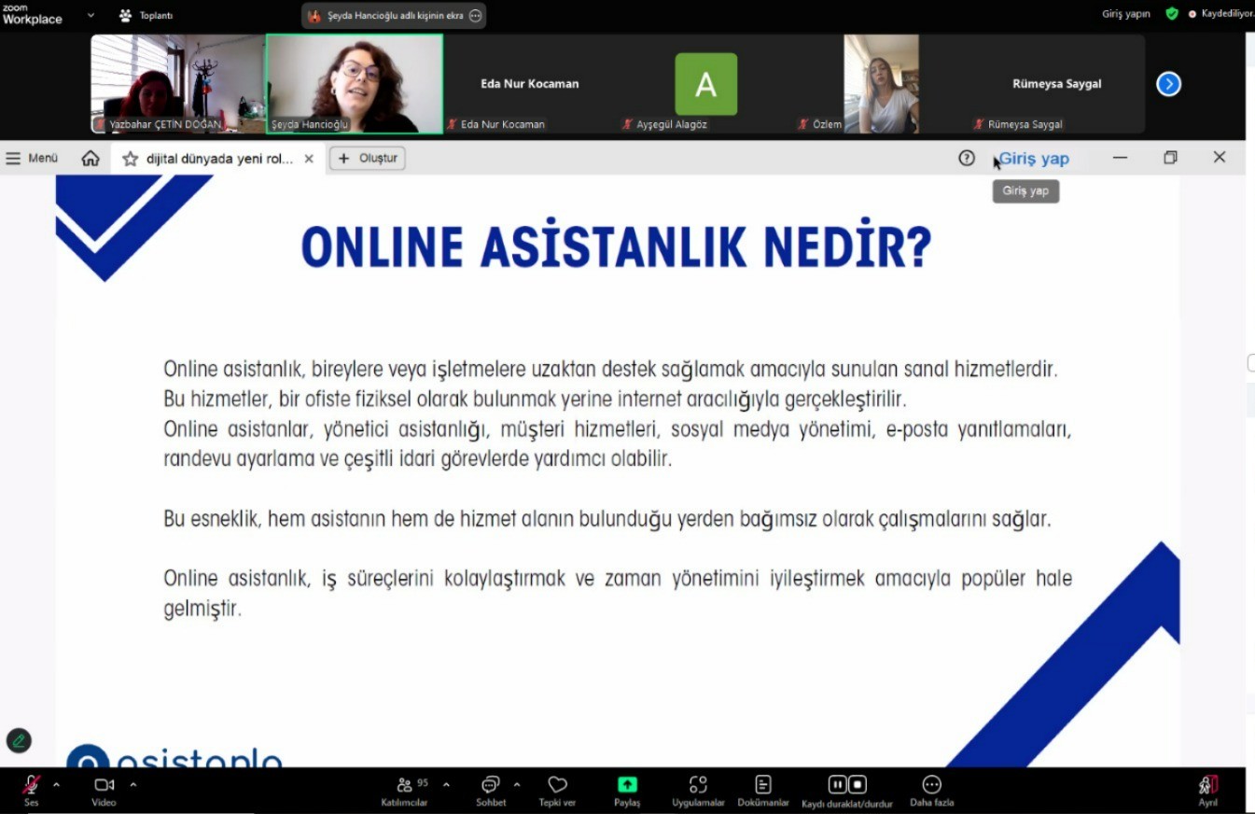The height and width of the screenshot is (814, 1255).
Task: Expand video options arrow next to Video
Action: point(132,784)
